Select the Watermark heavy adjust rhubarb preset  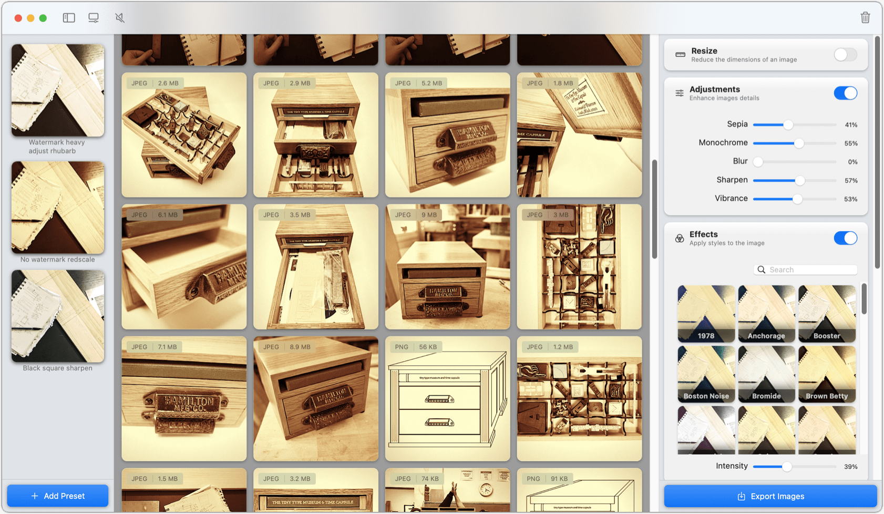58,90
